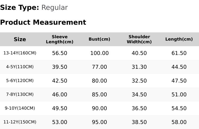
Task: Click the Length(cm) column header
Action: click(179, 39)
